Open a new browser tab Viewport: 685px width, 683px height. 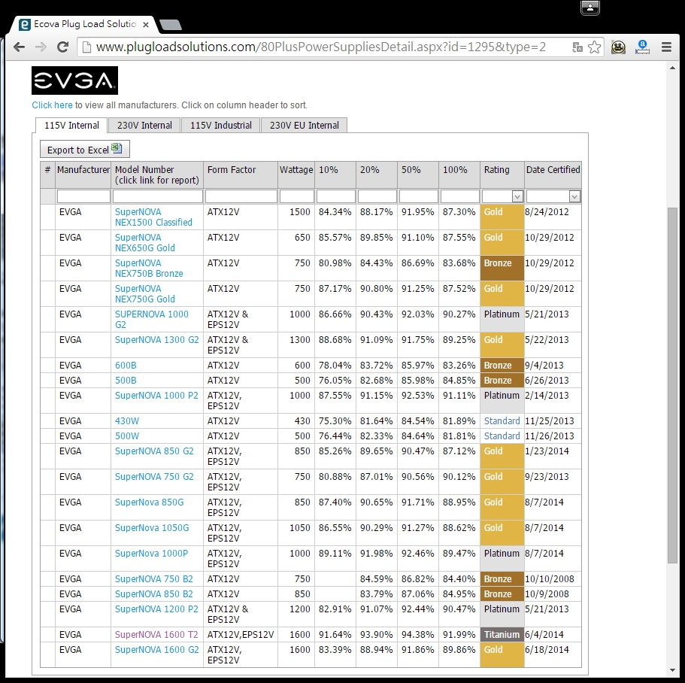(171, 25)
